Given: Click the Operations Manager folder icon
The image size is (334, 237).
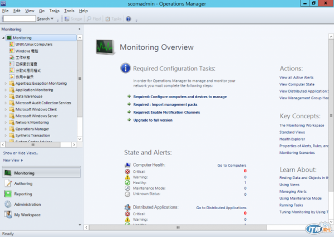Looking at the screenshot, I should coord(12,129).
